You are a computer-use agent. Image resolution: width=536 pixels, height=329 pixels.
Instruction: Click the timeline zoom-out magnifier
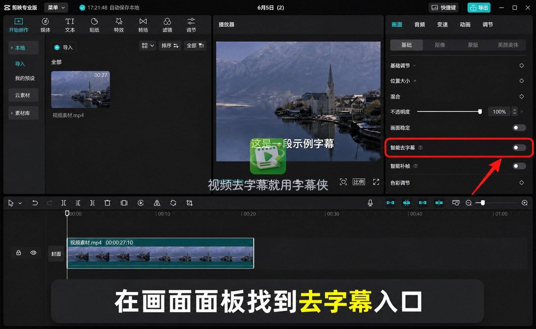point(469,203)
